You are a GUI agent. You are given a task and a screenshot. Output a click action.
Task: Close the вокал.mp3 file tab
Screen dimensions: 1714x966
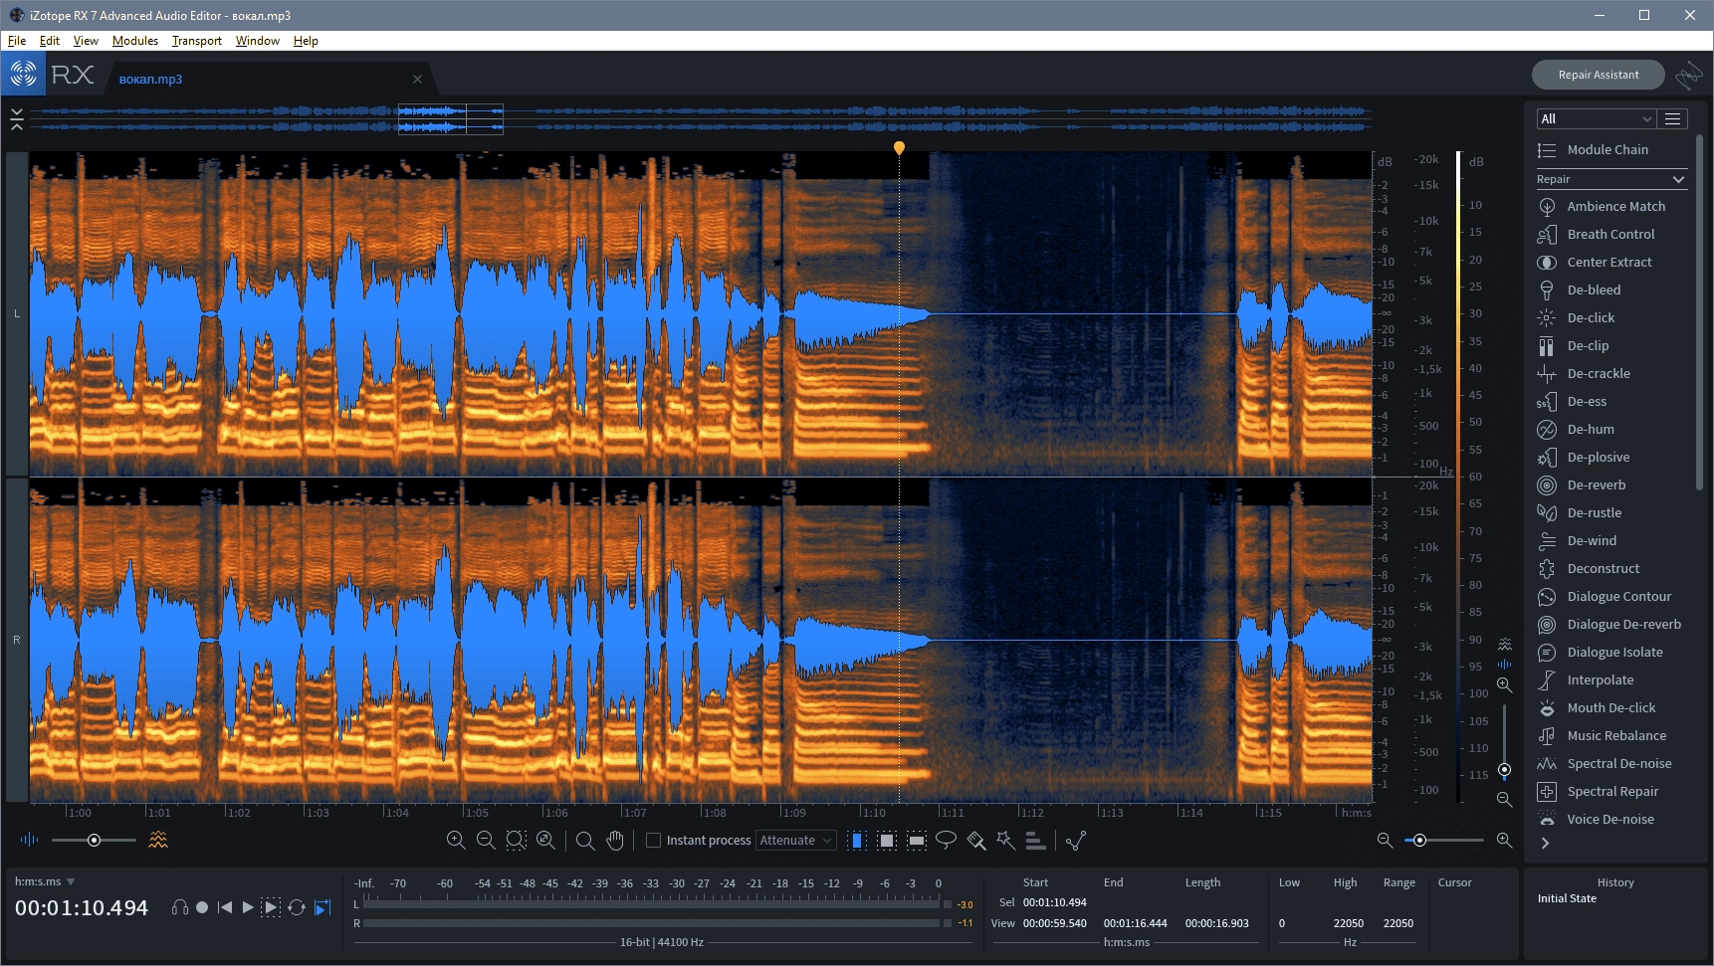(x=417, y=80)
